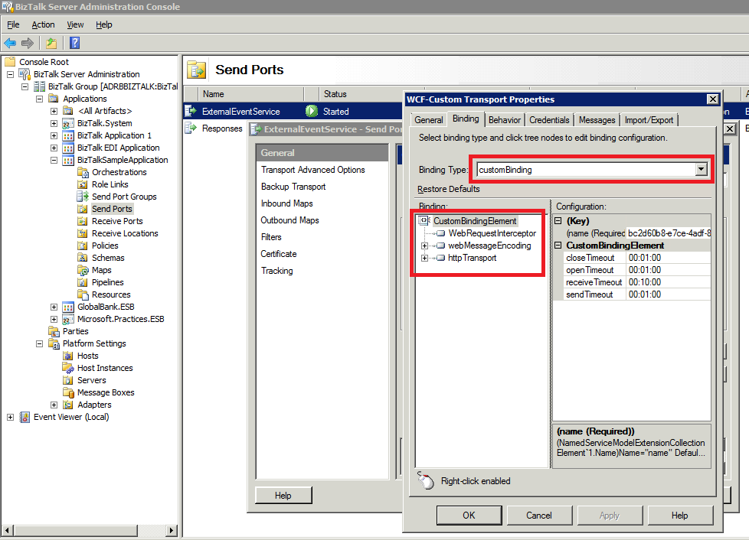This screenshot has width=749, height=540.
Task: Click the Restore Defaults link
Action: click(x=449, y=189)
